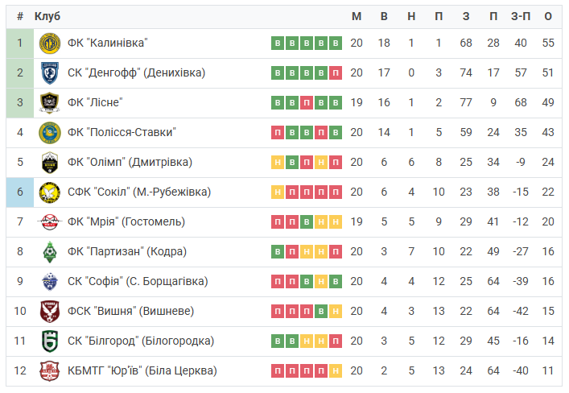Click the ФК "Мрія" airplane logo
The height and width of the screenshot is (393, 569).
[50, 222]
